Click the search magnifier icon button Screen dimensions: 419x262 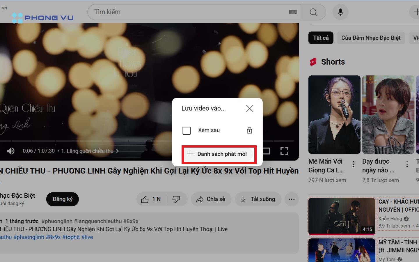(313, 12)
